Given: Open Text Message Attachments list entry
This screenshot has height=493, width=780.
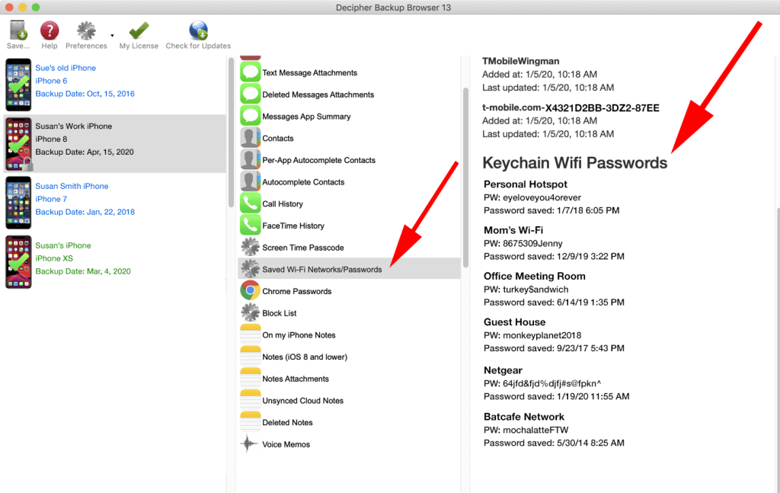Looking at the screenshot, I should pos(349,72).
